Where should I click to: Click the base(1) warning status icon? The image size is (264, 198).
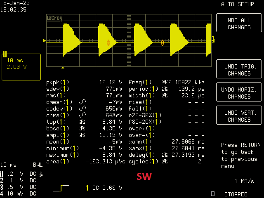click(x=82, y=128)
